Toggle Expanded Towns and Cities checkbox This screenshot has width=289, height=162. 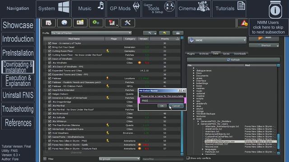point(50,71)
